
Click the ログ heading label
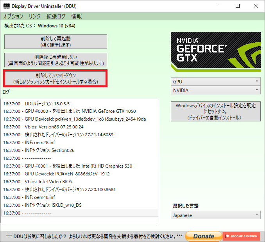[6, 92]
